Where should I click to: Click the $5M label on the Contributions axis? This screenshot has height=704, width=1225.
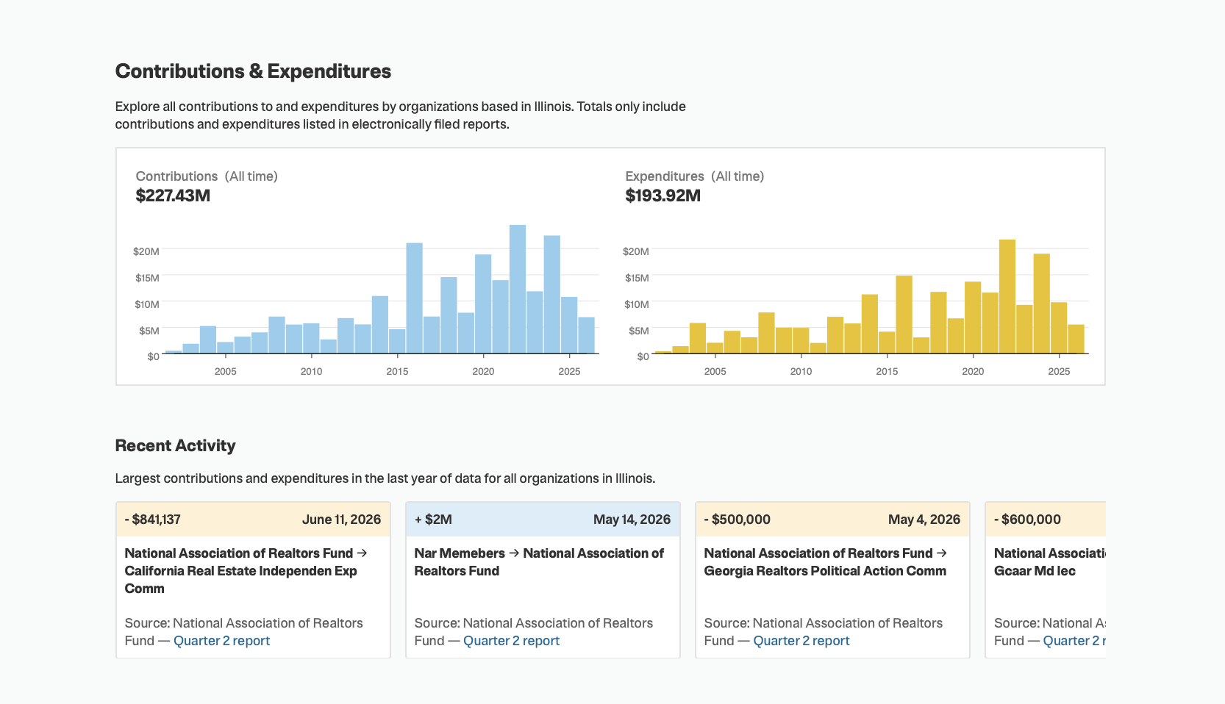149,331
